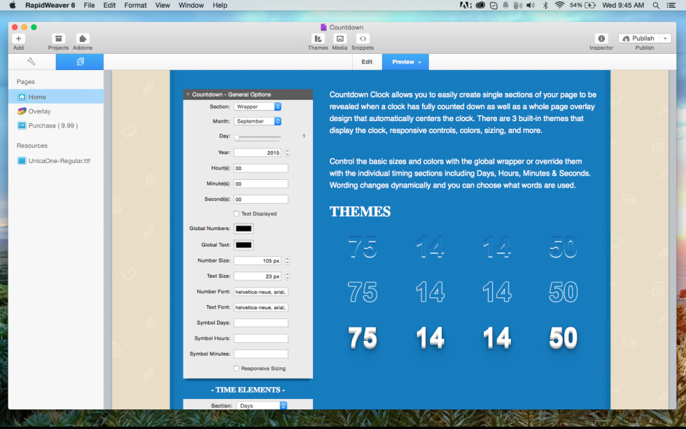
Task: Open the Section Wrapper dropdown
Action: [x=258, y=106]
